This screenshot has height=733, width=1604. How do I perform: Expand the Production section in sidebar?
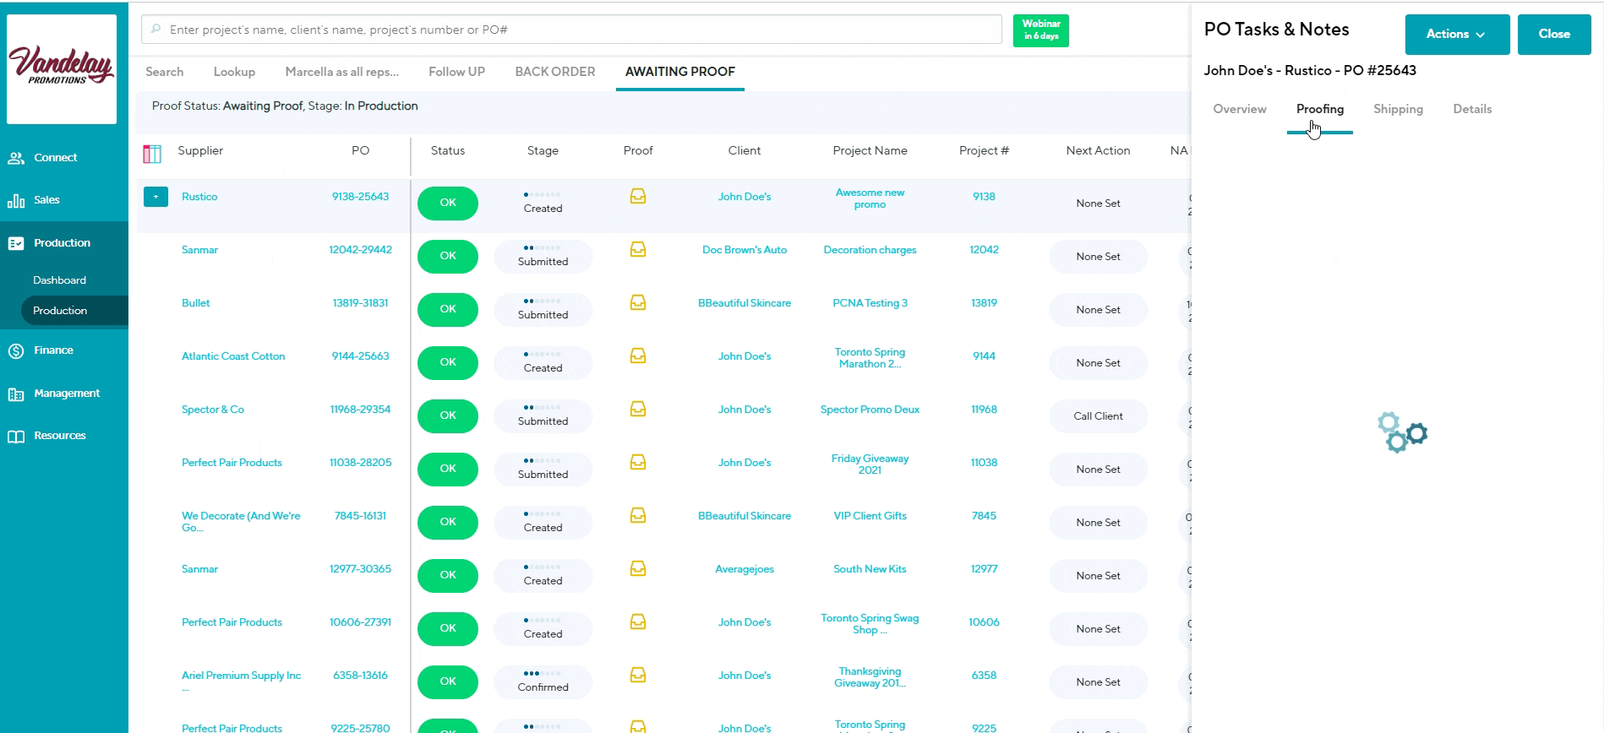(x=62, y=243)
